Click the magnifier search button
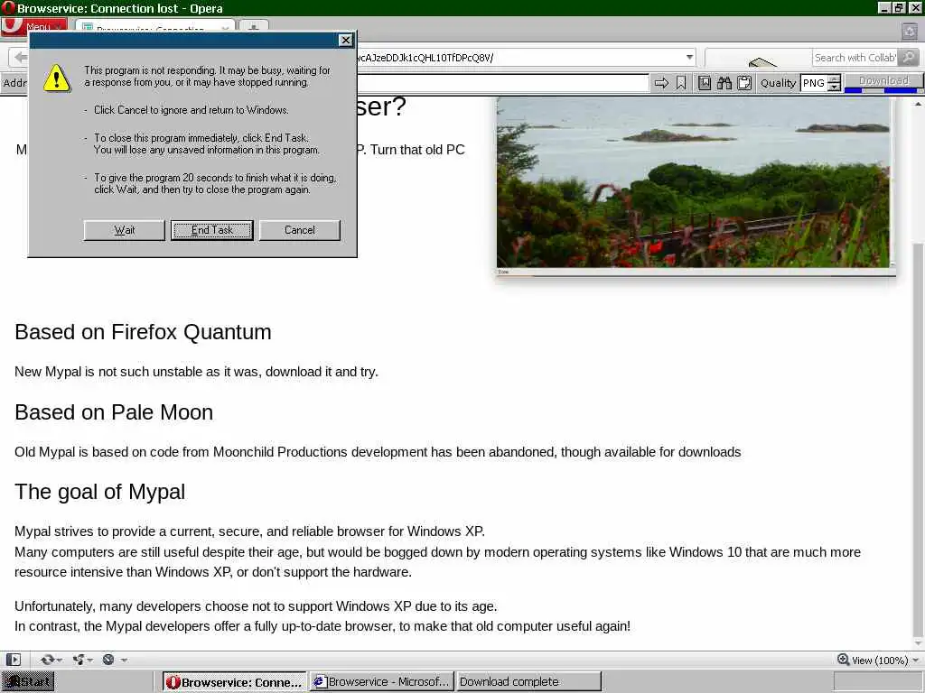The height and width of the screenshot is (693, 925). click(x=909, y=58)
